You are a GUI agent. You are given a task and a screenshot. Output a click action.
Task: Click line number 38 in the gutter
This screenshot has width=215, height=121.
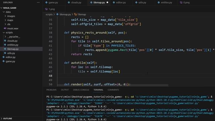50,33
